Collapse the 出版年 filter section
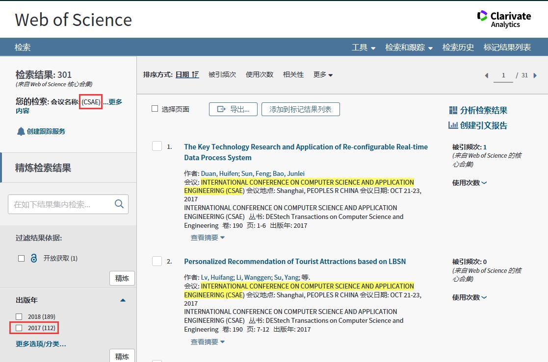The width and height of the screenshot is (548, 362). pyautogui.click(x=123, y=300)
